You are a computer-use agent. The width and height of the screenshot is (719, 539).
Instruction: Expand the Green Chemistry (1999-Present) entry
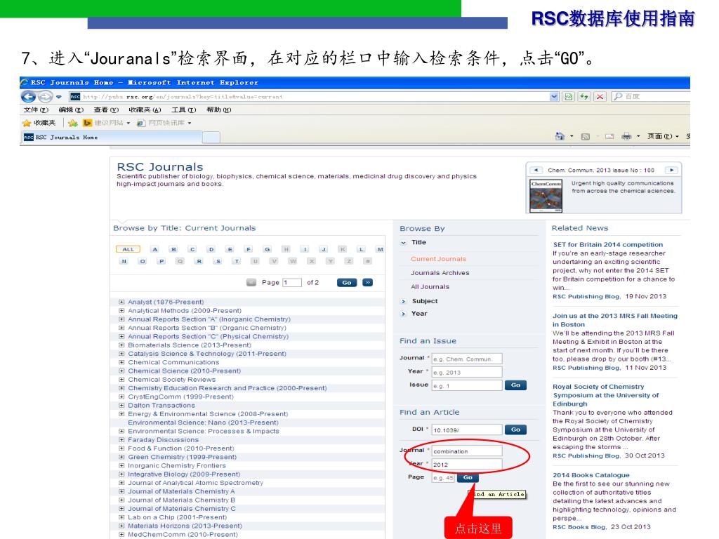121,457
